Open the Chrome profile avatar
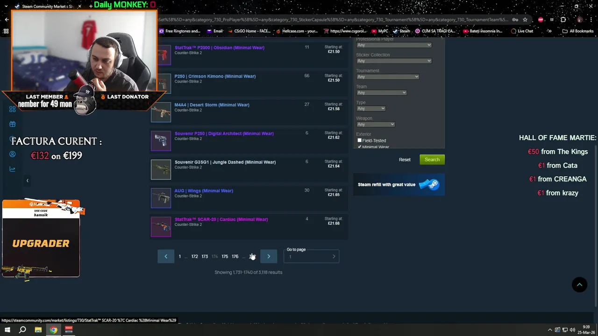 tap(580, 20)
